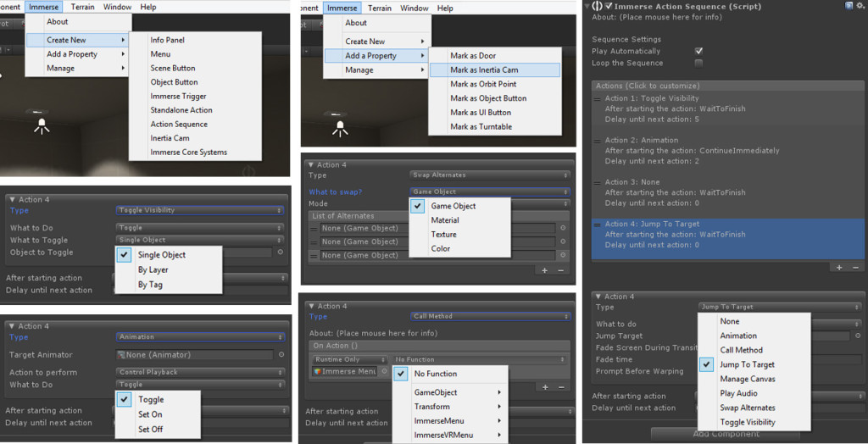Image resolution: width=868 pixels, height=444 pixels.
Task: Click the Add Component button
Action: 726,434
